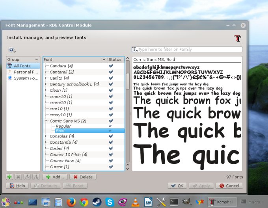Open the monitor display icon in taskbar
The image size is (268, 208).
point(45,202)
